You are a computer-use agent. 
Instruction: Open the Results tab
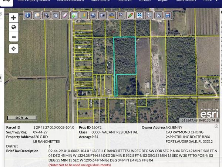145,1
